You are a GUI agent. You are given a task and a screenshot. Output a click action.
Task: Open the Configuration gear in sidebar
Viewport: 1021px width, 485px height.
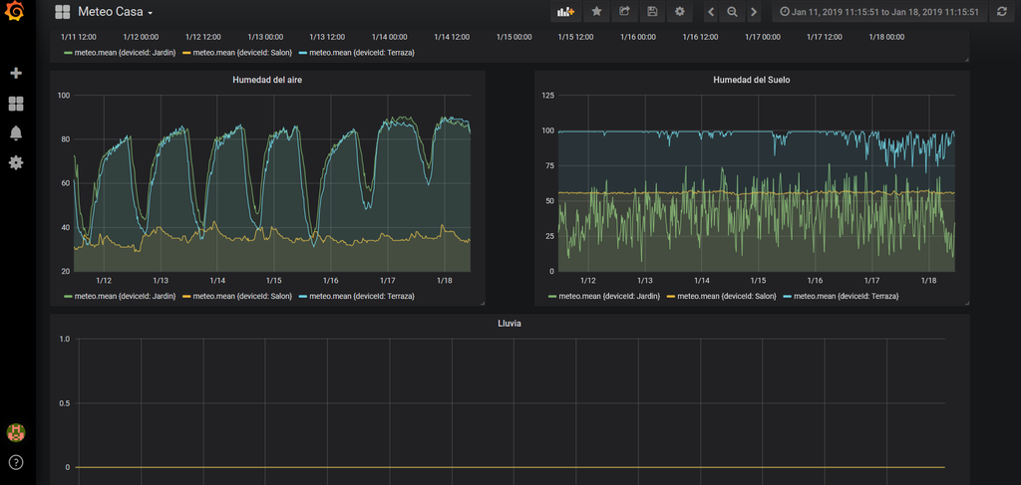point(16,162)
